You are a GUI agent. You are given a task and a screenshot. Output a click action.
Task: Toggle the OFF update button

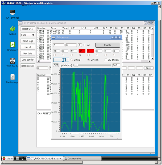tap(56, 65)
